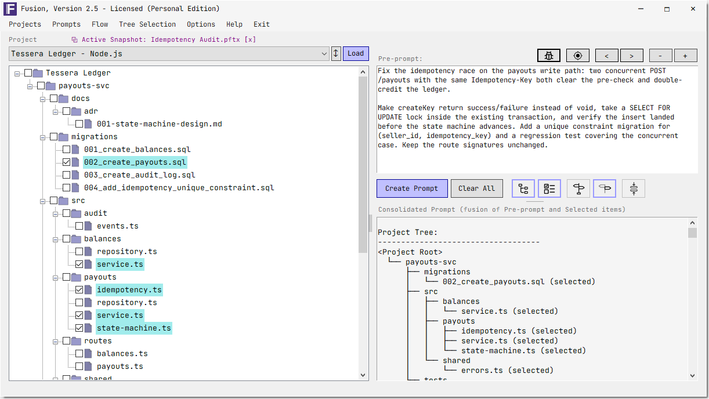Click the Fusion app logo icon
Screen dimensions: 709x399
tap(10, 9)
